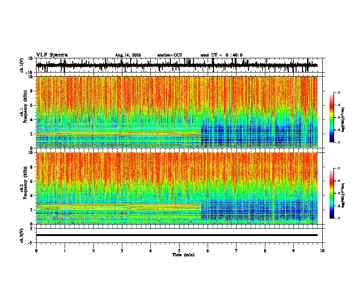The height and width of the screenshot is (281, 363).
Task: Click tick label 3 on the Time axis
Action: [x=122, y=251]
